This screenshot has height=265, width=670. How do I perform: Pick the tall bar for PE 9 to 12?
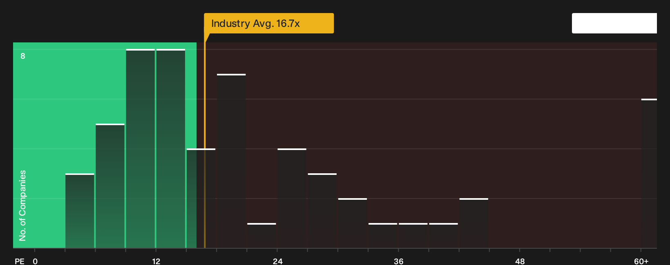click(141, 148)
